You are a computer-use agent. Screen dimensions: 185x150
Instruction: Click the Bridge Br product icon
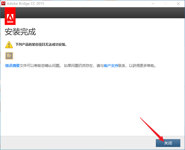(9, 56)
